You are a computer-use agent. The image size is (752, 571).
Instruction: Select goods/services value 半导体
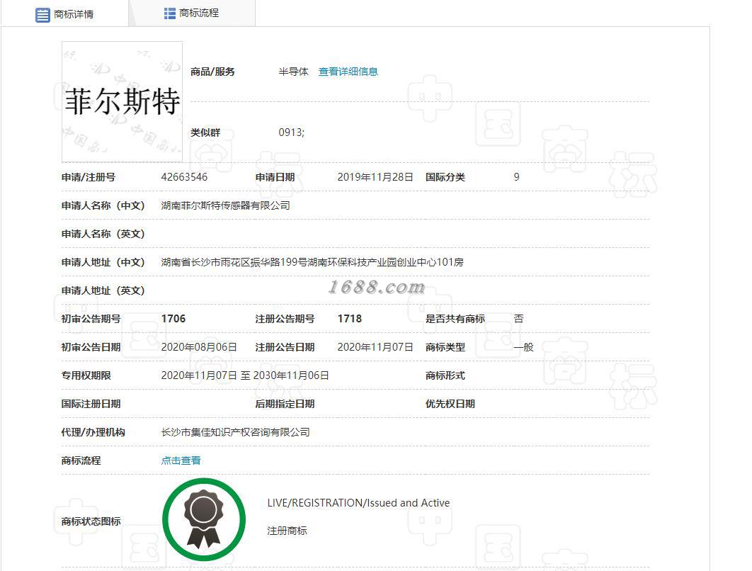[294, 72]
